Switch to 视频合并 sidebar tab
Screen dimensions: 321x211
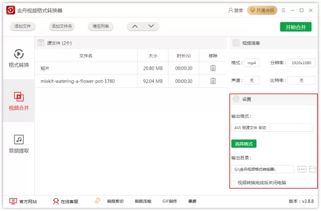coord(19,101)
